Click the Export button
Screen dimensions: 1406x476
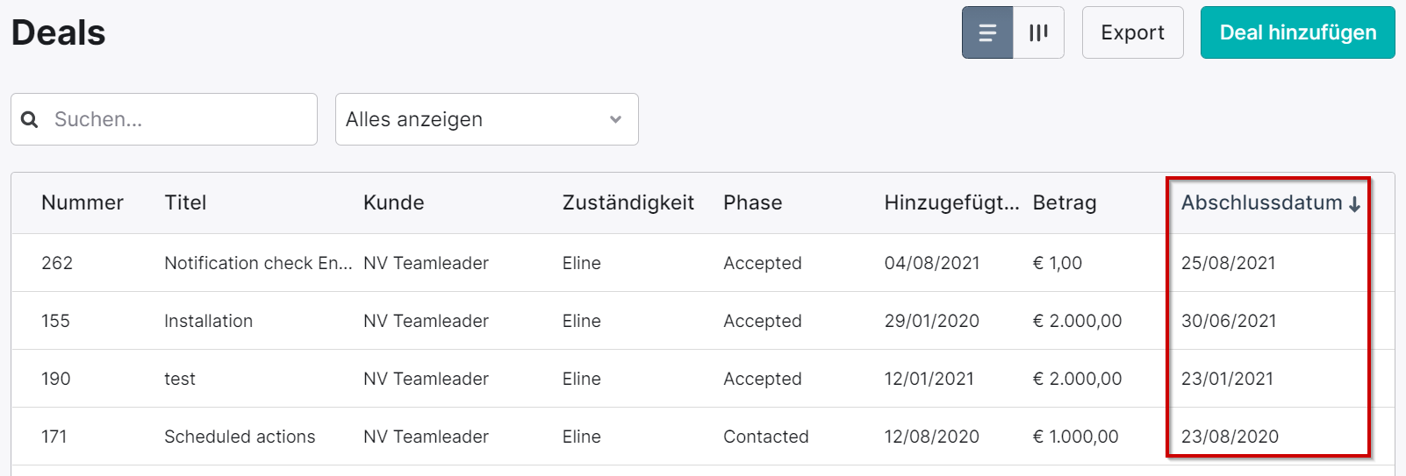tap(1132, 32)
